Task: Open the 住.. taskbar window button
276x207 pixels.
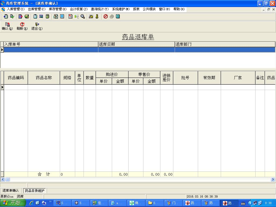Action: pos(99,203)
